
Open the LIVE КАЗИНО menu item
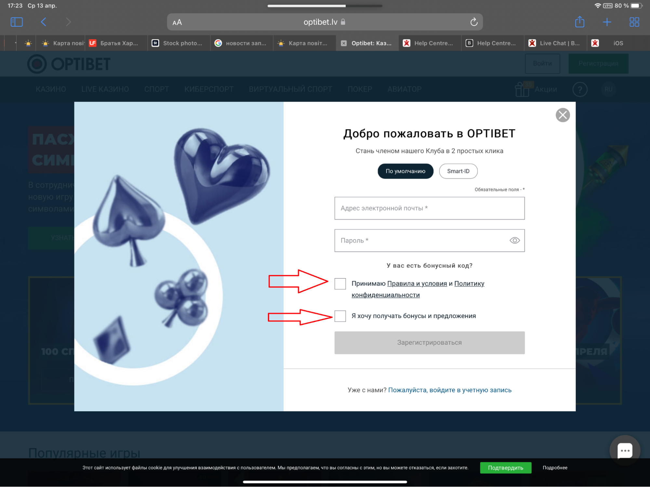click(x=105, y=89)
